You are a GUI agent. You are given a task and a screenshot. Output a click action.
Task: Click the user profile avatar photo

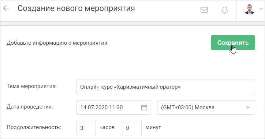click(250, 9)
